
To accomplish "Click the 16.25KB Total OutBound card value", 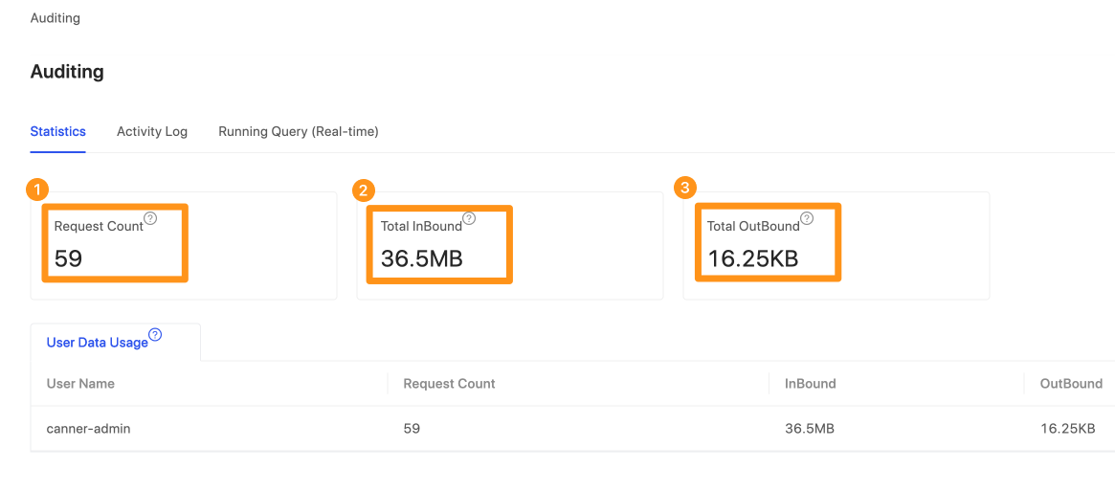I will pyautogui.click(x=753, y=258).
